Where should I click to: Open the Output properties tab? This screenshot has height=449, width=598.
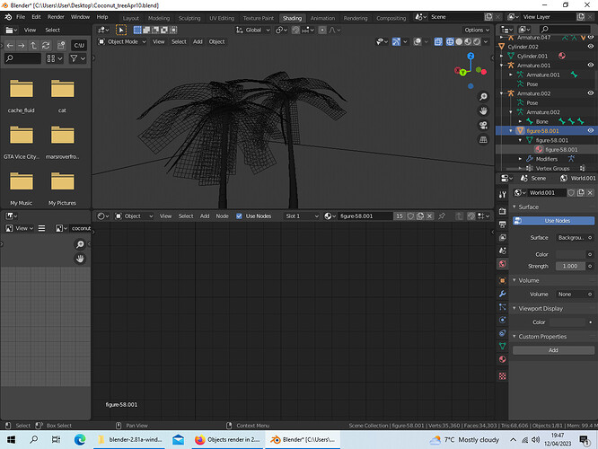[502, 224]
